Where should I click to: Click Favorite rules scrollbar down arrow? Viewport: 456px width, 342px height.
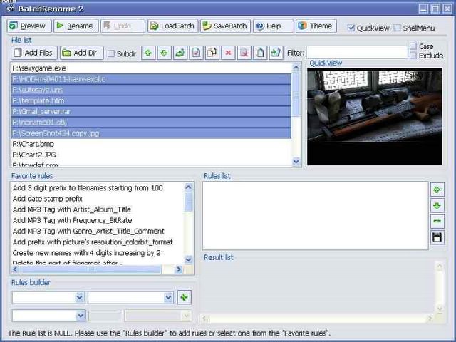(x=188, y=259)
